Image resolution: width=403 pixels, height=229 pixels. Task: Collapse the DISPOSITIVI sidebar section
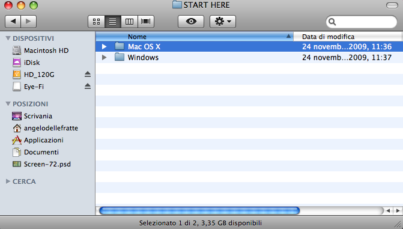[8, 38]
